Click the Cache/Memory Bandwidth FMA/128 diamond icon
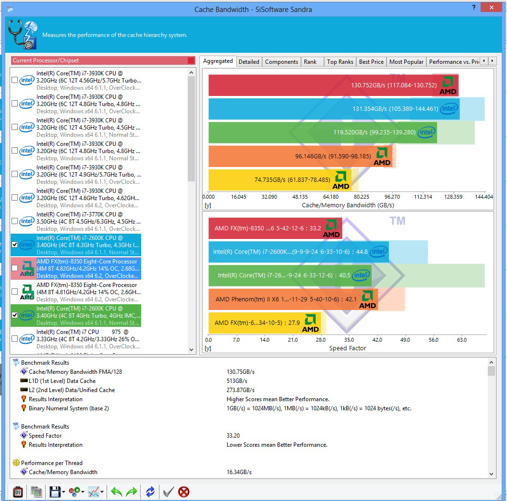The width and height of the screenshot is (507, 501). (24, 371)
